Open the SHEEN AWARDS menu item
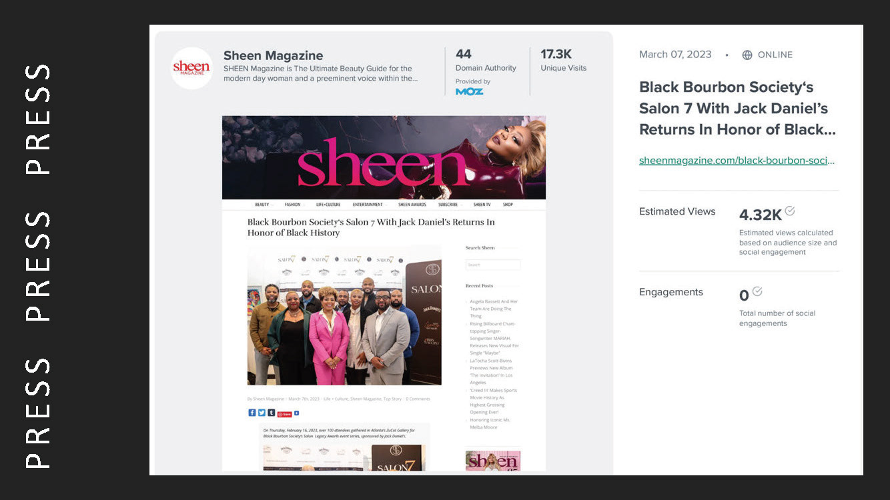The image size is (890, 500). [412, 205]
